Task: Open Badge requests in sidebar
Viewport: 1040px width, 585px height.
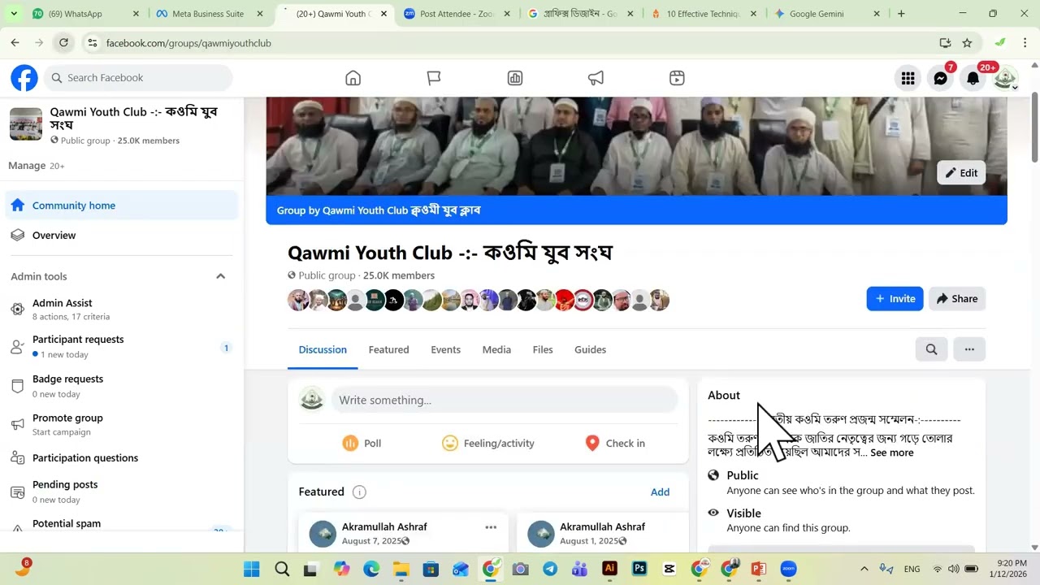Action: [122, 386]
